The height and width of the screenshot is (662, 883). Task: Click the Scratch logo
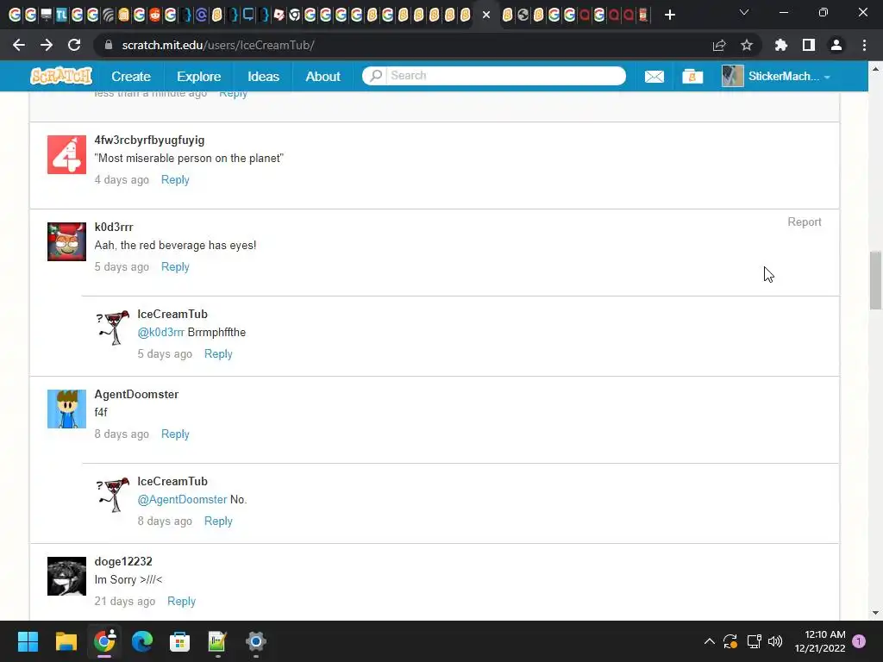click(x=61, y=76)
